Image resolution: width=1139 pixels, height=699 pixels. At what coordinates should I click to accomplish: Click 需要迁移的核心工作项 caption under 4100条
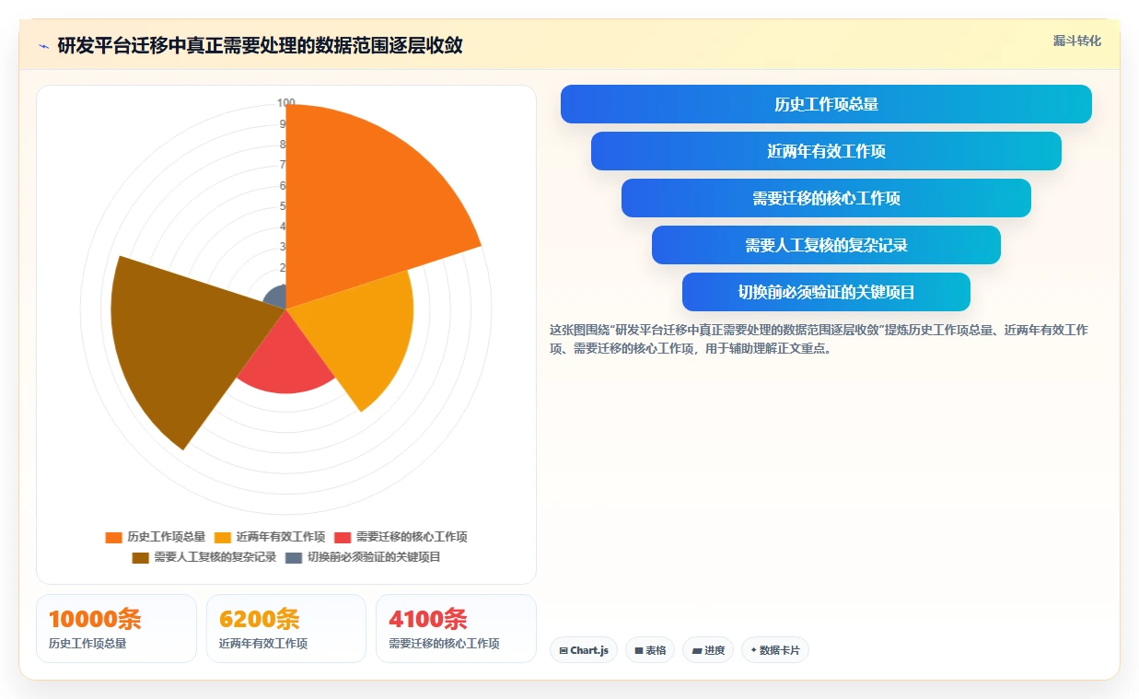[x=444, y=644]
